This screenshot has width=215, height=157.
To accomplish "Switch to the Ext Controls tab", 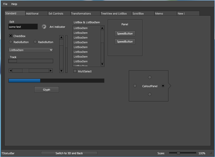I will click(x=59, y=14).
